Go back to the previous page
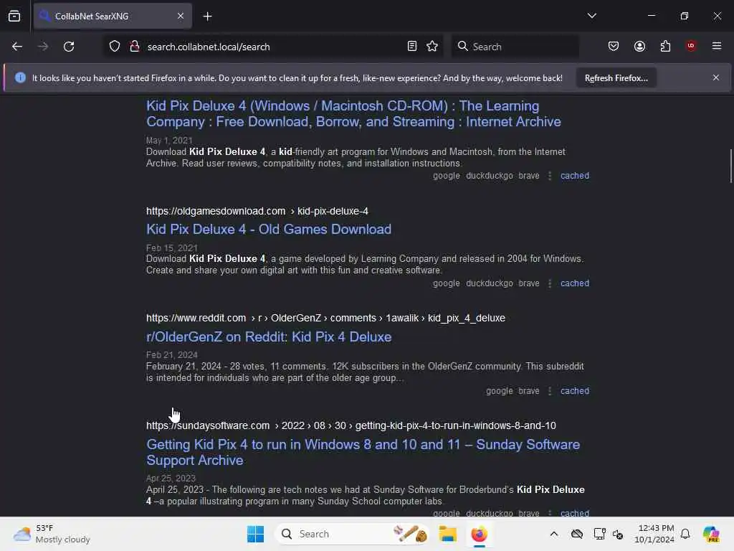Viewport: 734px width, 551px height. pos(17,47)
